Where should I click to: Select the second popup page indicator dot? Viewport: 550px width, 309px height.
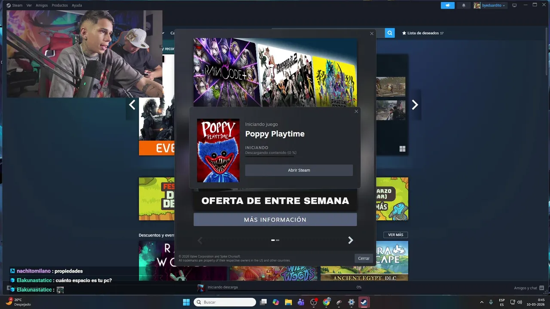pos(278,240)
